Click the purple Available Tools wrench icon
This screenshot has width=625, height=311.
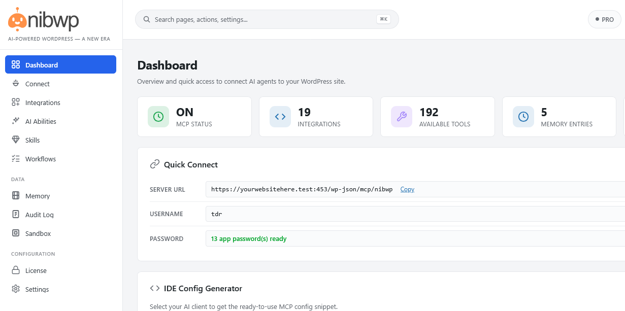pyautogui.click(x=402, y=117)
